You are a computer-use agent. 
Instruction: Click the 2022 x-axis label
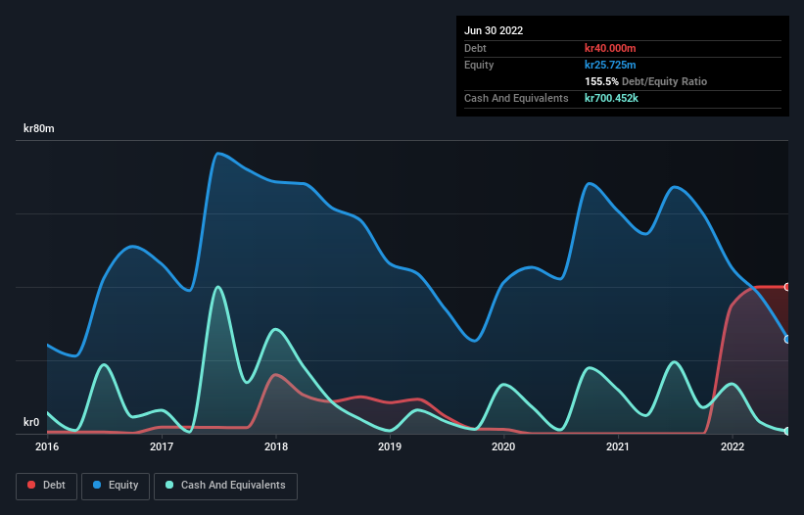pyautogui.click(x=733, y=446)
